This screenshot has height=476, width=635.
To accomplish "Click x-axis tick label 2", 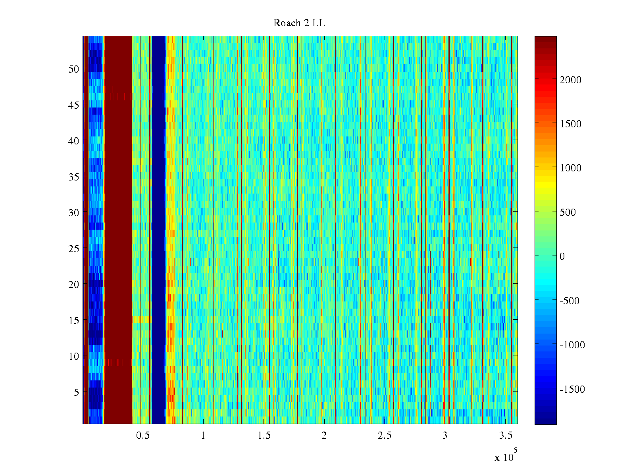I will 324,436.
